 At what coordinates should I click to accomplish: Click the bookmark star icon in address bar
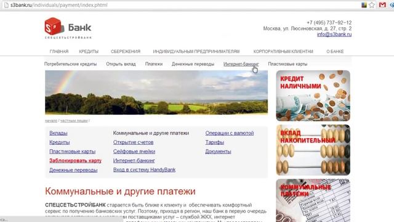tap(372, 5)
